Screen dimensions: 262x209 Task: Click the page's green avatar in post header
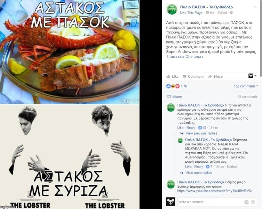click(172, 9)
